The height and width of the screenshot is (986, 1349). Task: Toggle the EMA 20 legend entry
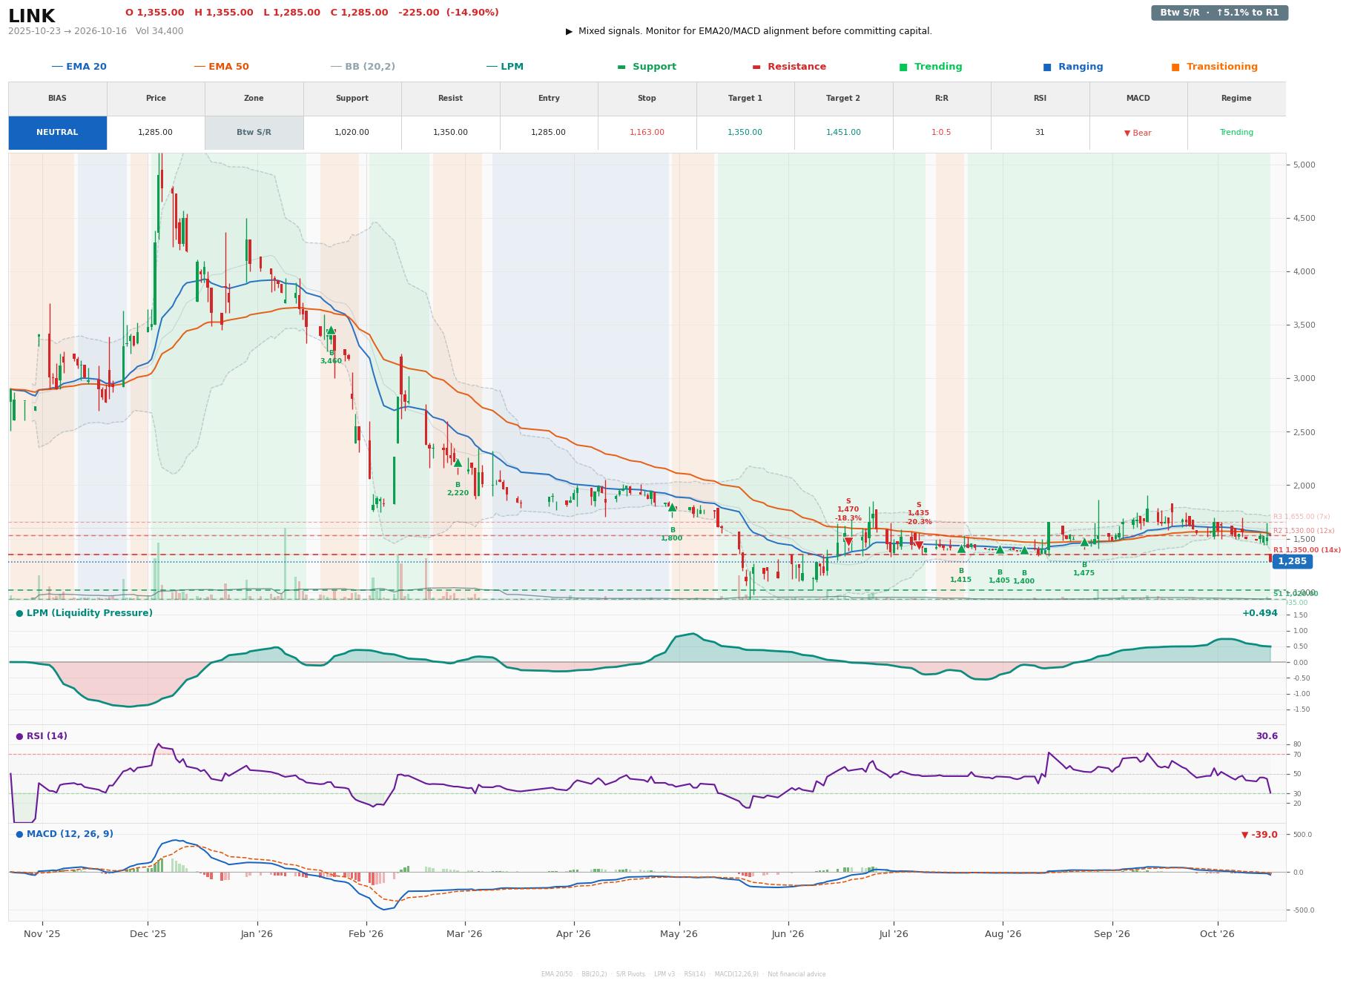[x=79, y=67]
